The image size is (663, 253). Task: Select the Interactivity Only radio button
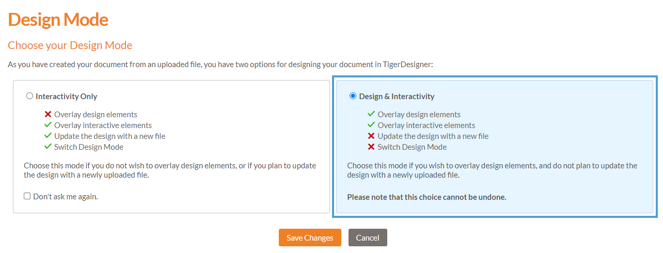pos(29,96)
